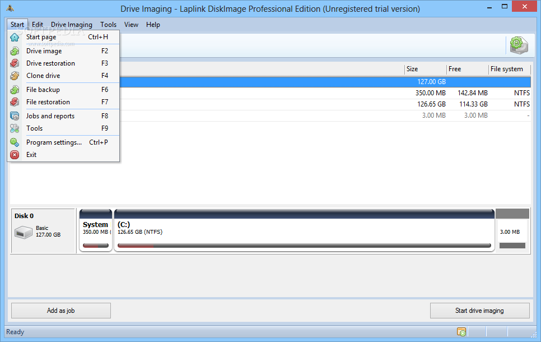Select Drive restoration menu entry
Screen dimensions: 541x342
63,63
